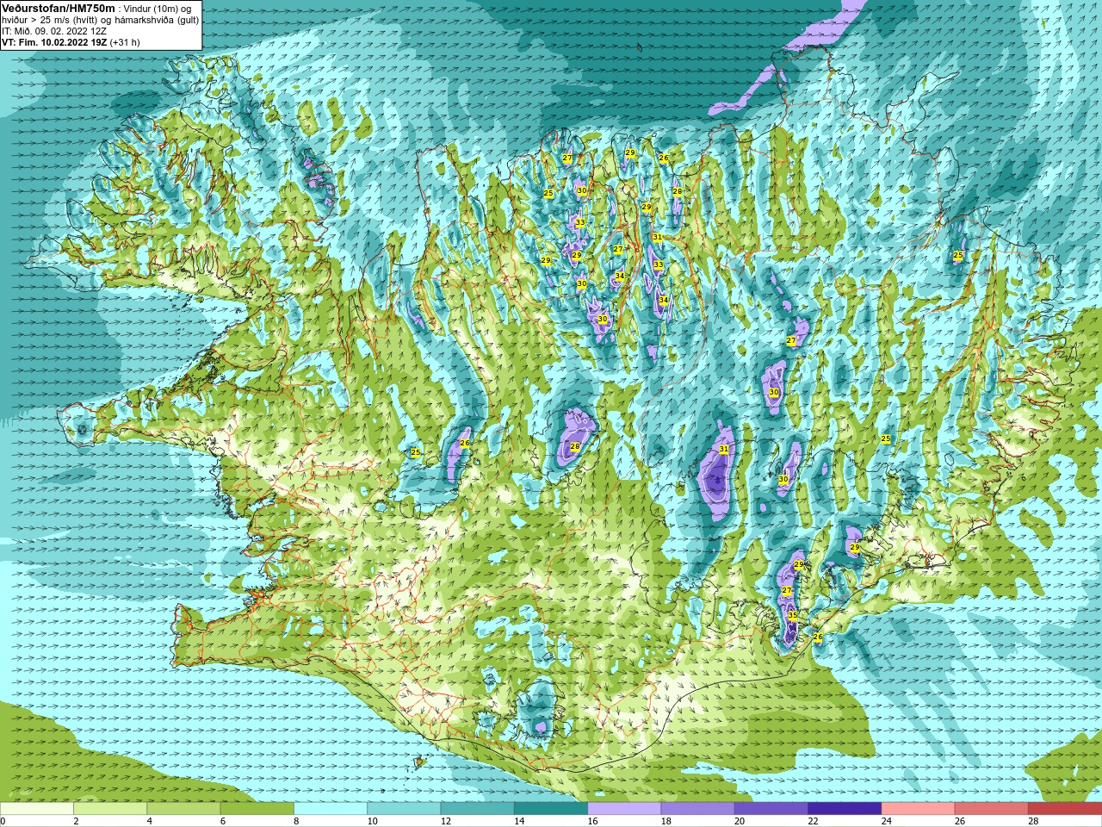Viewport: 1102px width, 827px height.
Task: Select the above-28 m/s red legend swatch
Action: [1065, 809]
